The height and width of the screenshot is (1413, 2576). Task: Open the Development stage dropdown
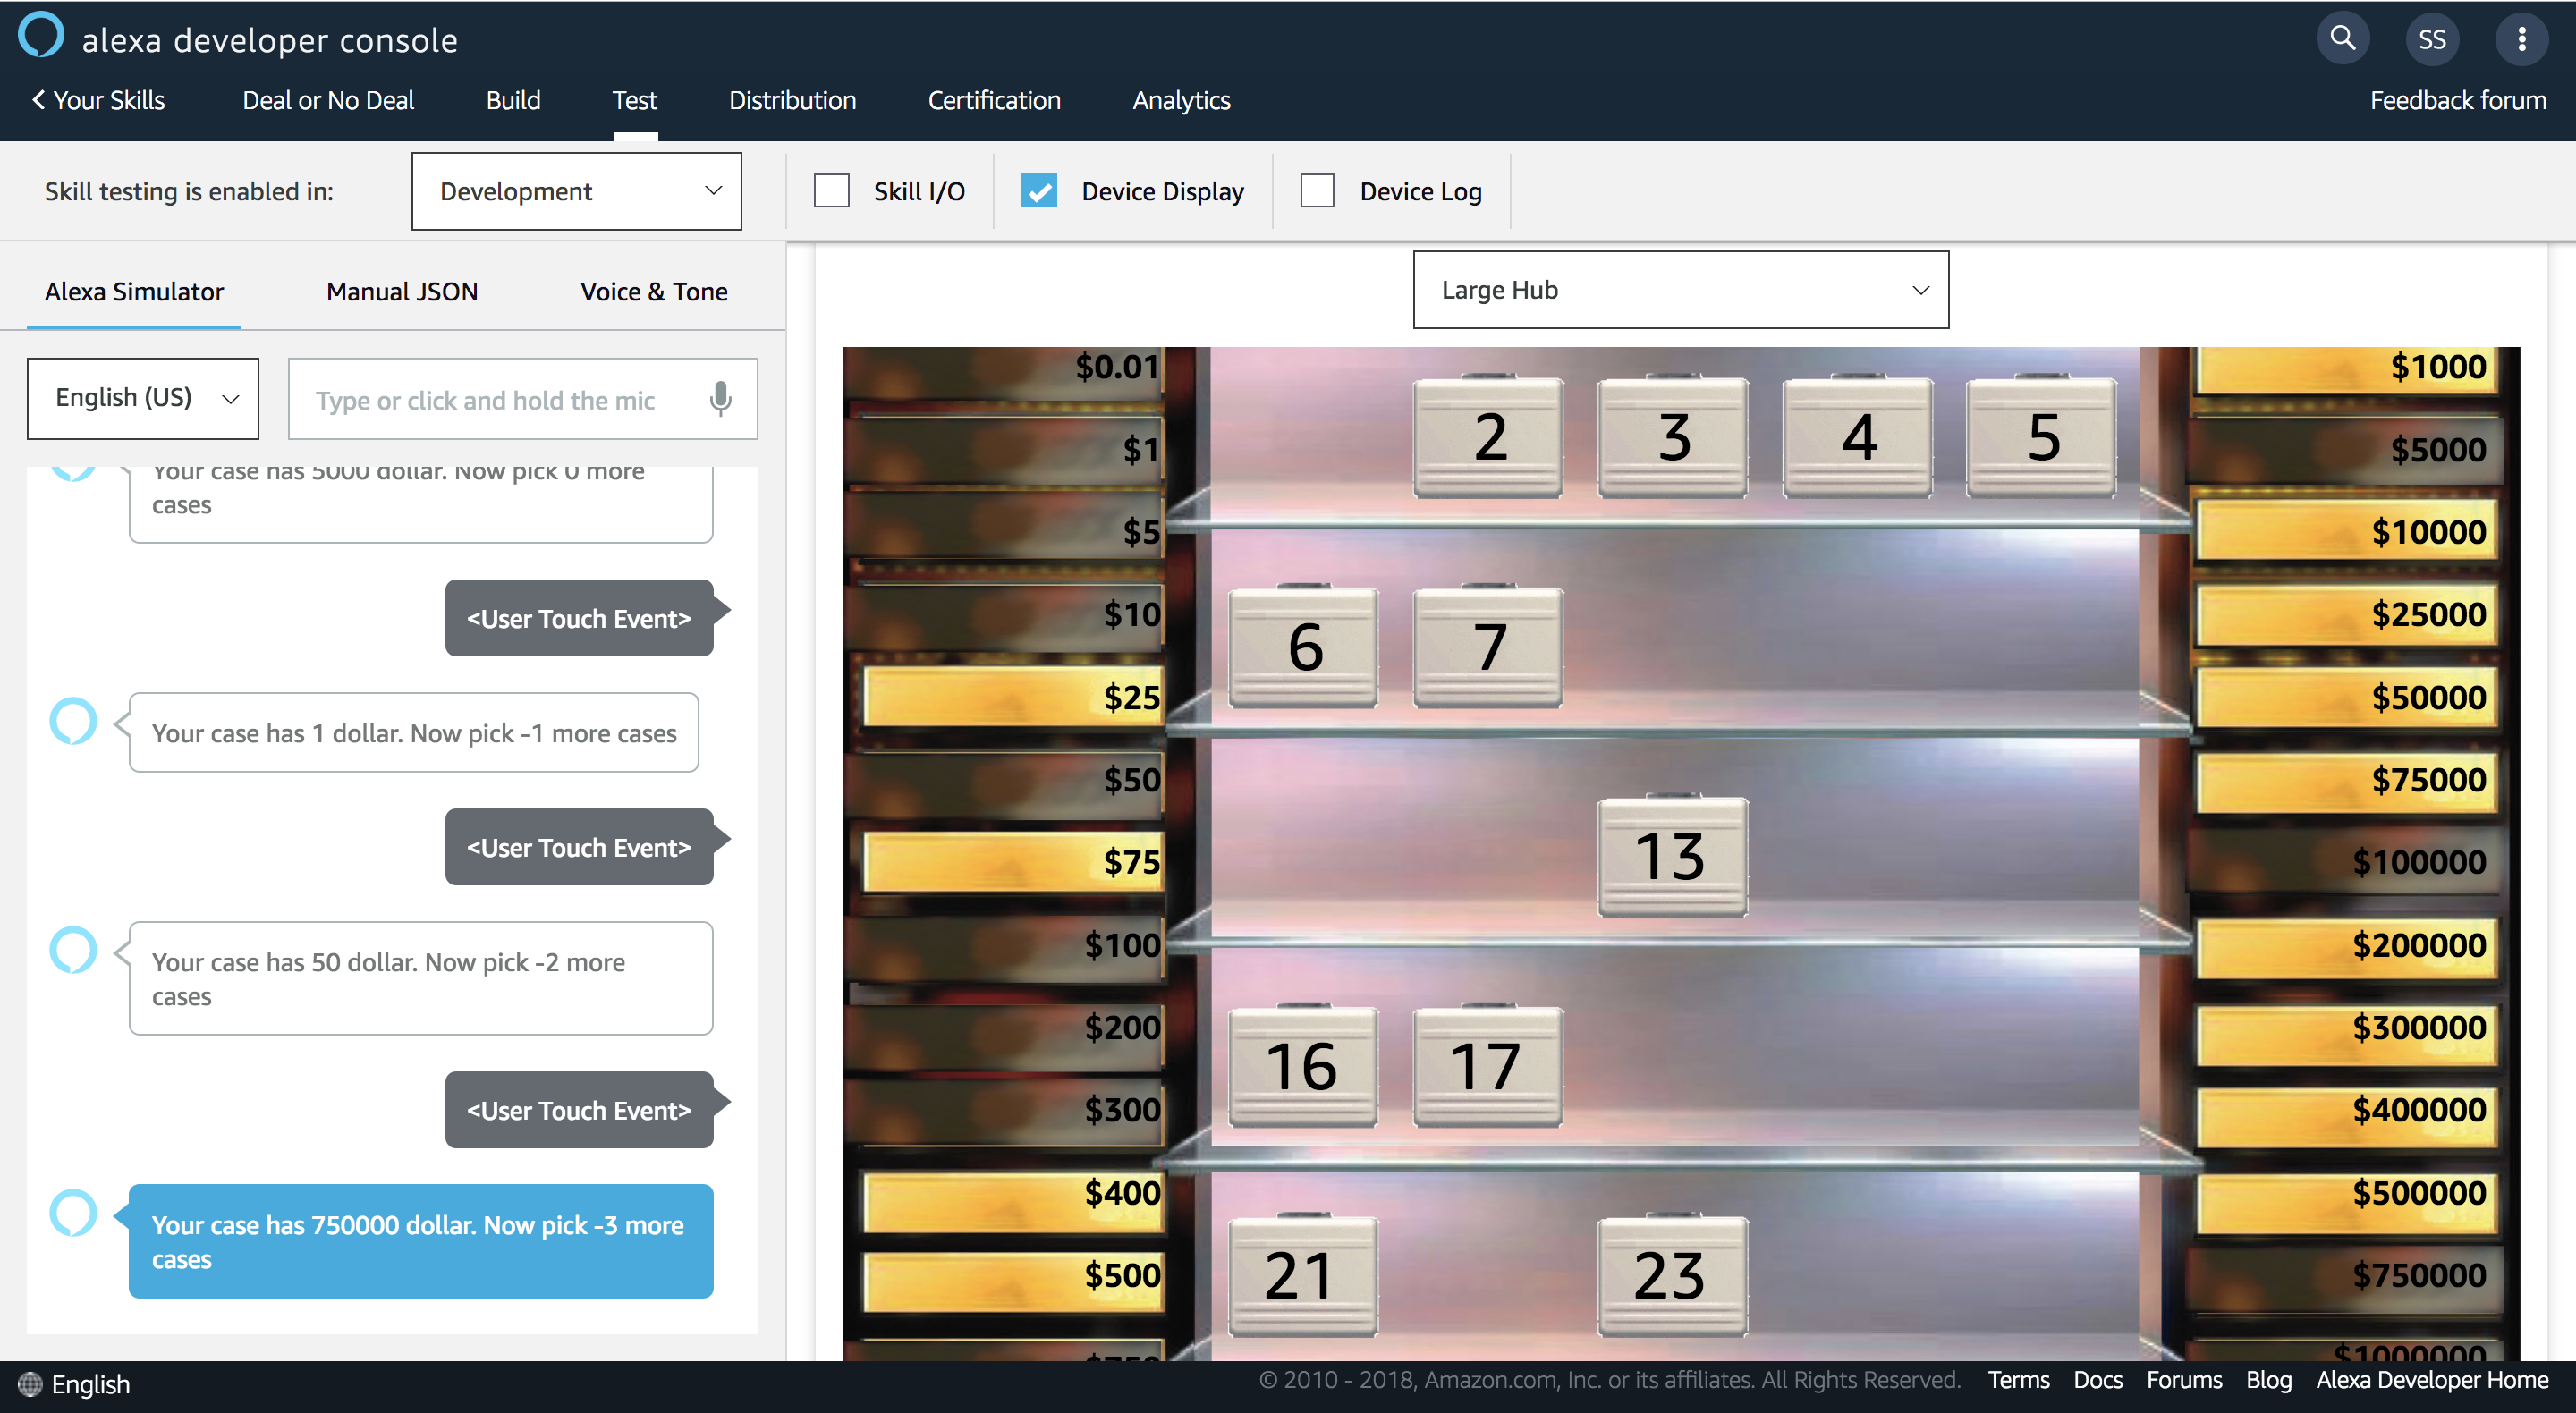[576, 191]
